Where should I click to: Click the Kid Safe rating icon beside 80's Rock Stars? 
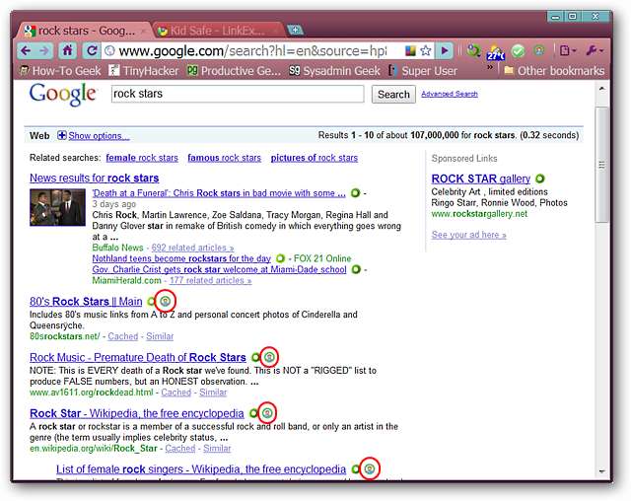pyautogui.click(x=166, y=302)
